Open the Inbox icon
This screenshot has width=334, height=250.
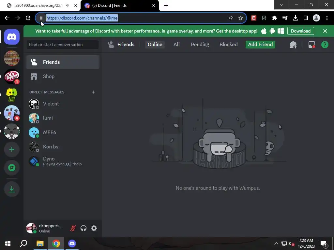(x=311, y=45)
